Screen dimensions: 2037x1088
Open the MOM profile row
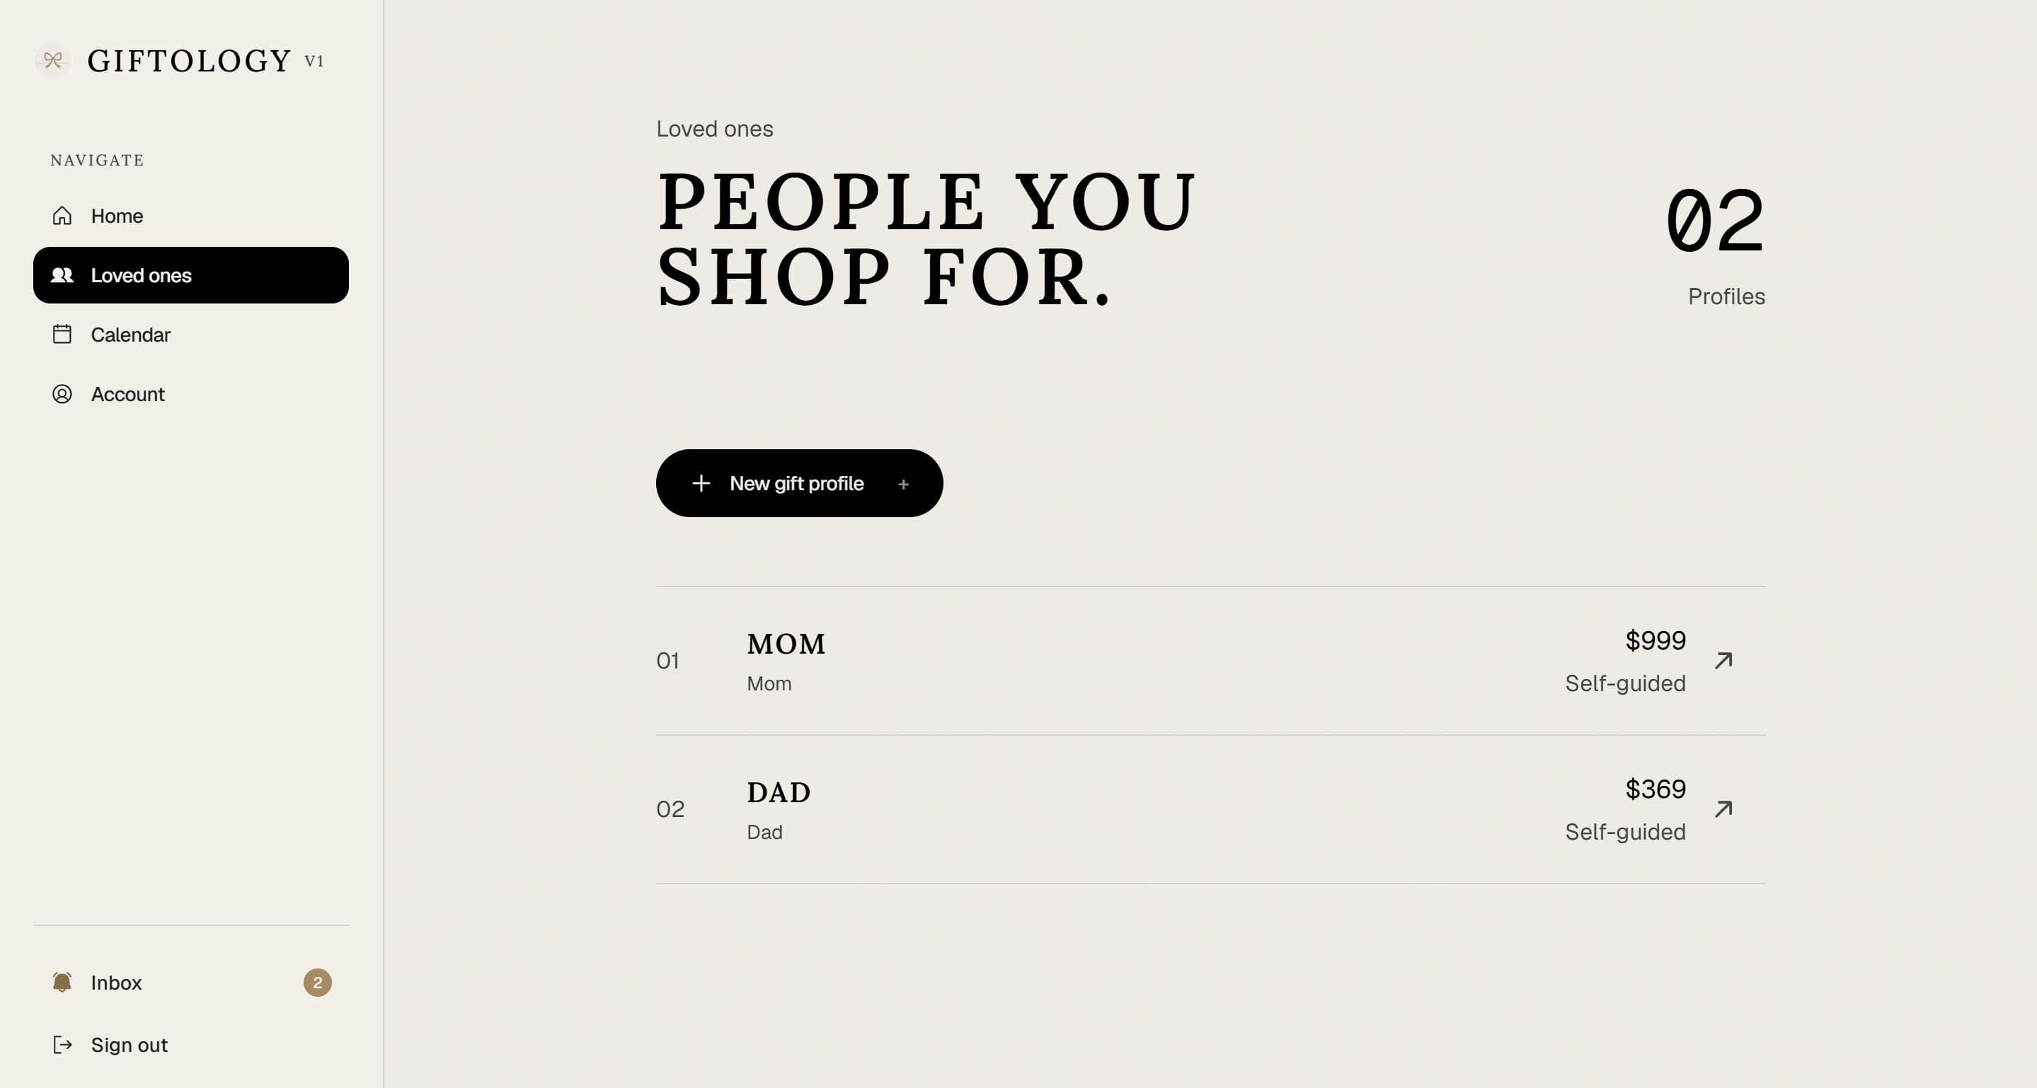[x=1210, y=661]
